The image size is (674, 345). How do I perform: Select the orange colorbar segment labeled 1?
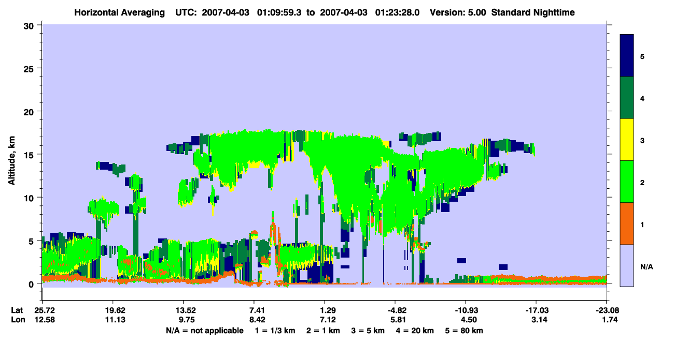tap(627, 223)
